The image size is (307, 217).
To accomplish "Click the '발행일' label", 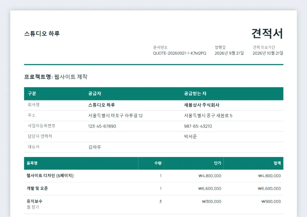I will click(220, 47).
